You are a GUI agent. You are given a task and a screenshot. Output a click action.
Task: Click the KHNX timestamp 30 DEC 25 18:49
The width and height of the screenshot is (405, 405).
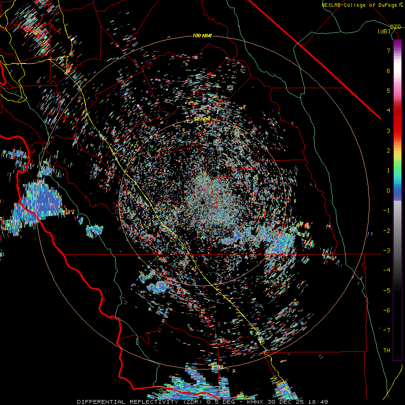[x=288, y=402]
